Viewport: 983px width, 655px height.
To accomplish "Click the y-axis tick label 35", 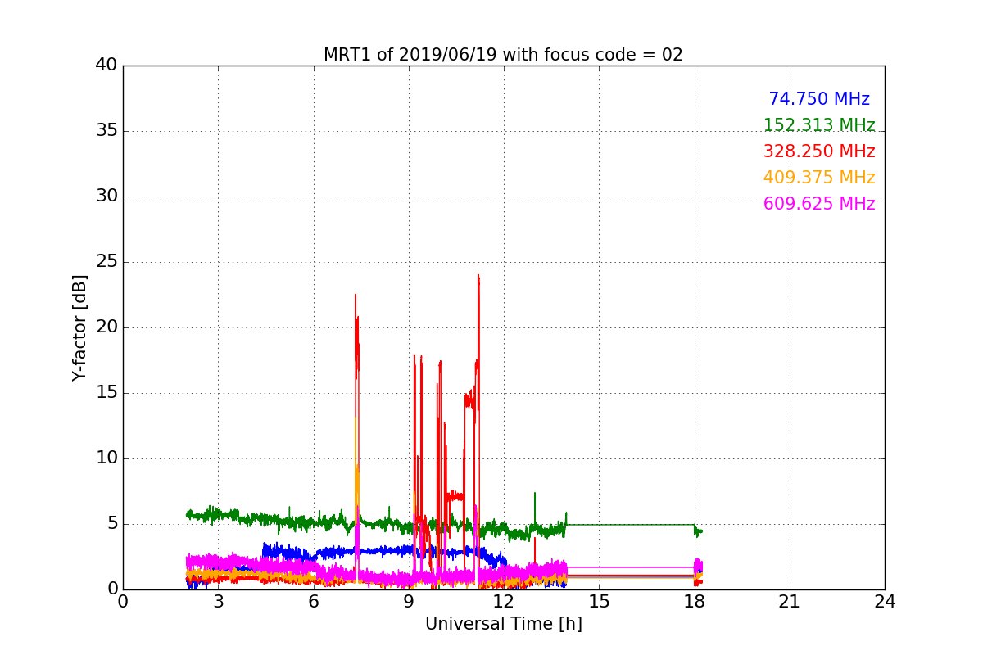I will [106, 131].
